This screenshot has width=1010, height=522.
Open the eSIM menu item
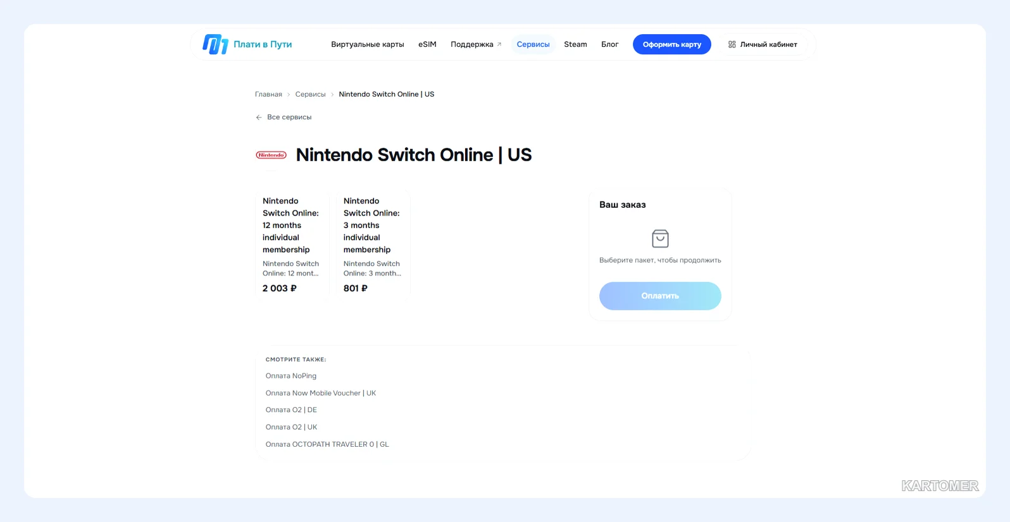click(427, 44)
